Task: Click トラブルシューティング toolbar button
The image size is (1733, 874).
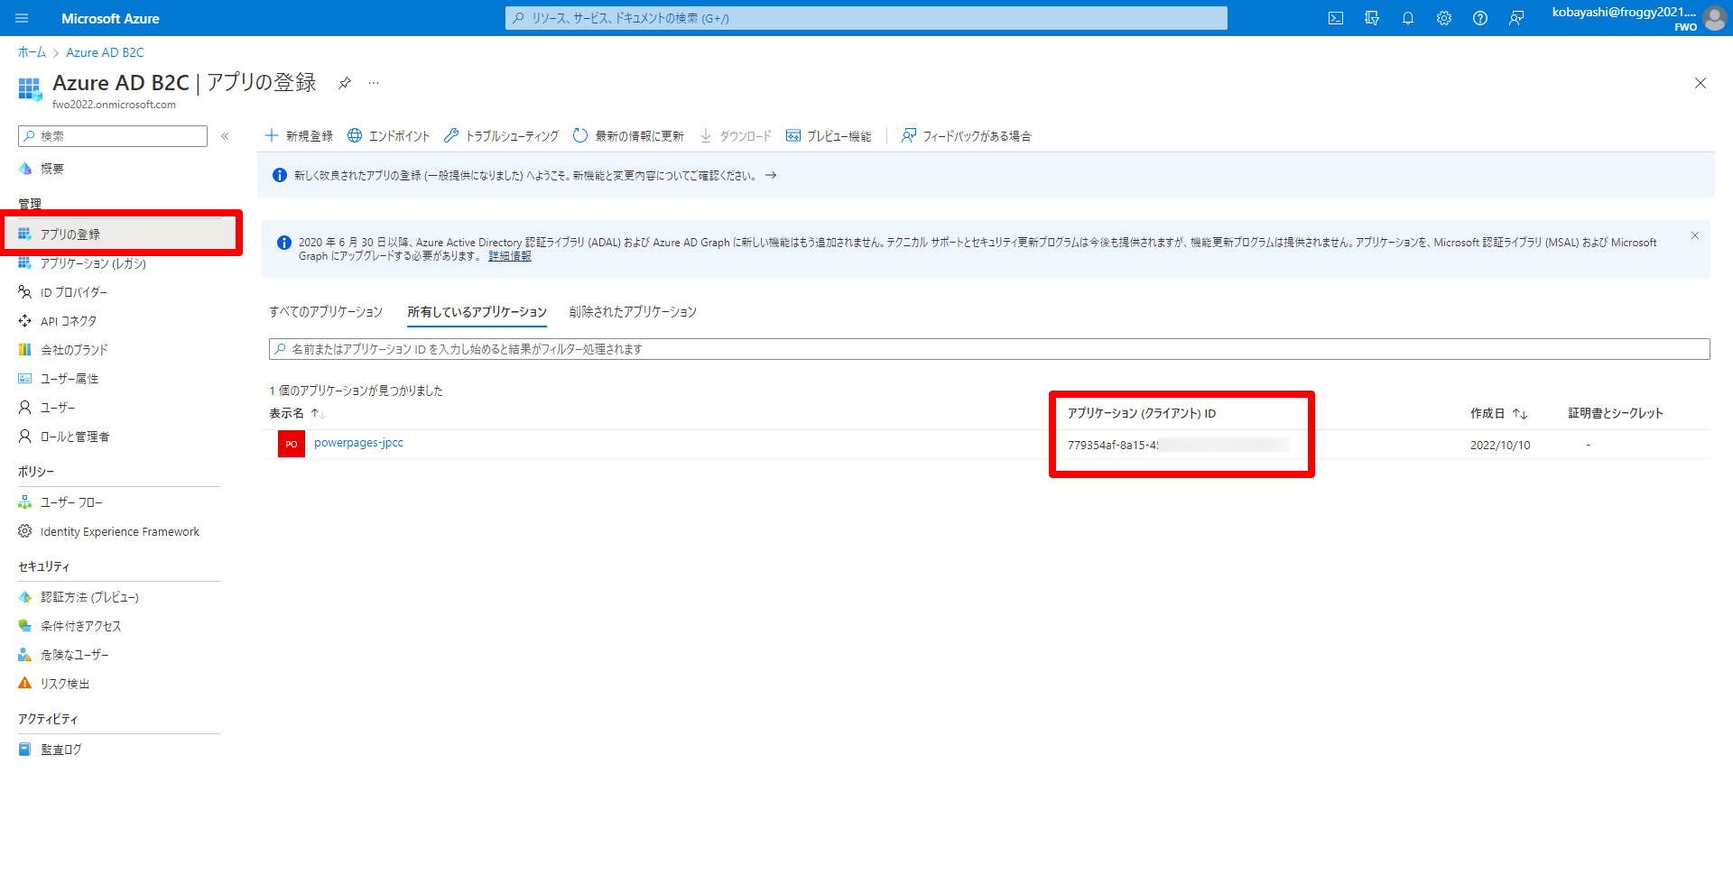Action: point(501,136)
